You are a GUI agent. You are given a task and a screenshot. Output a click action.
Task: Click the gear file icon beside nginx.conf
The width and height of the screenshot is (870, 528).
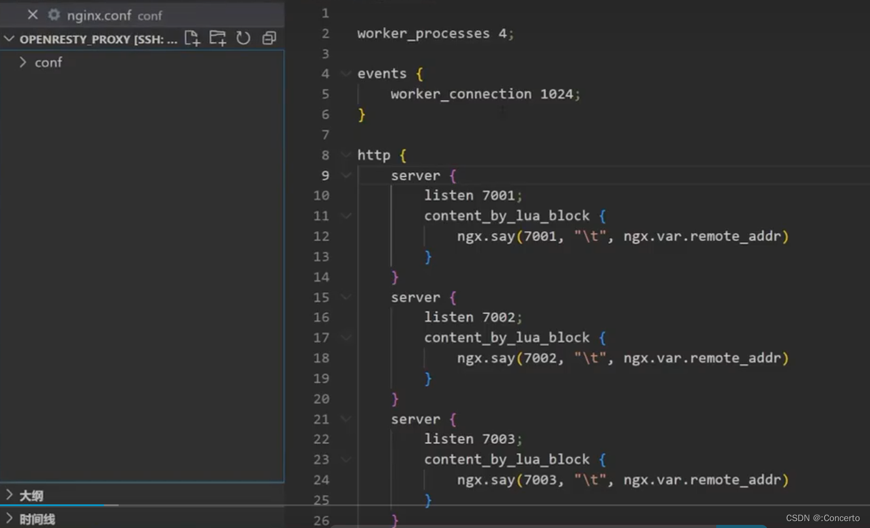[x=54, y=14]
